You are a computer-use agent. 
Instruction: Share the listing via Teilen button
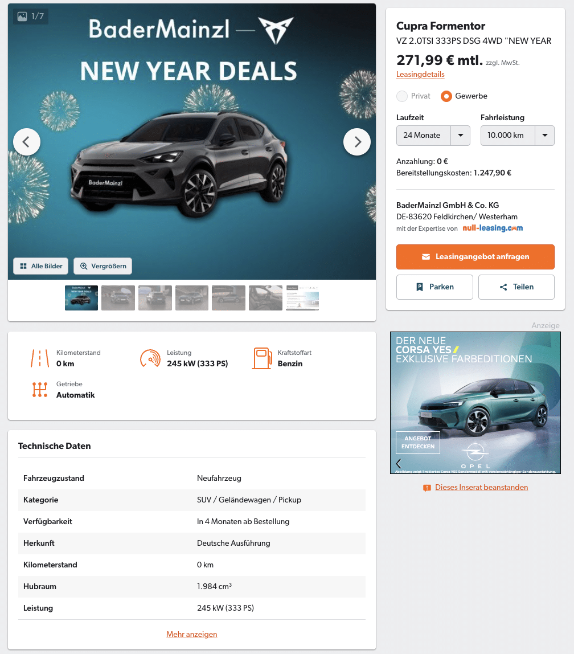pyautogui.click(x=516, y=287)
